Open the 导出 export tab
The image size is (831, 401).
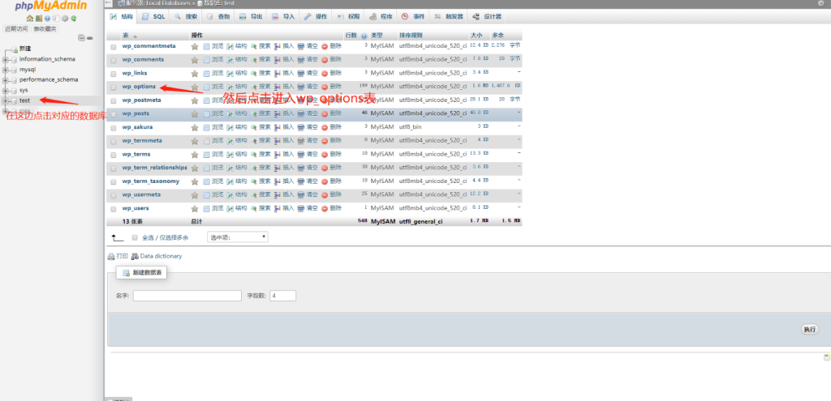251,16
